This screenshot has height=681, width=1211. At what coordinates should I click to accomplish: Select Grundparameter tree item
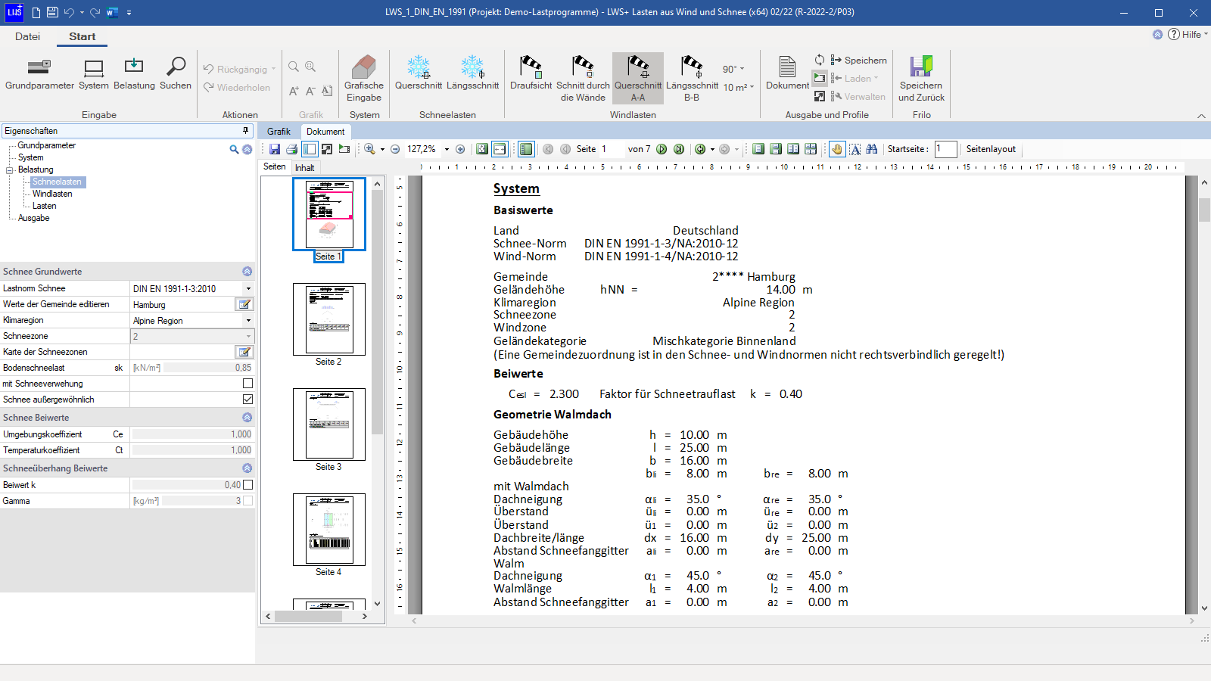[47, 145]
